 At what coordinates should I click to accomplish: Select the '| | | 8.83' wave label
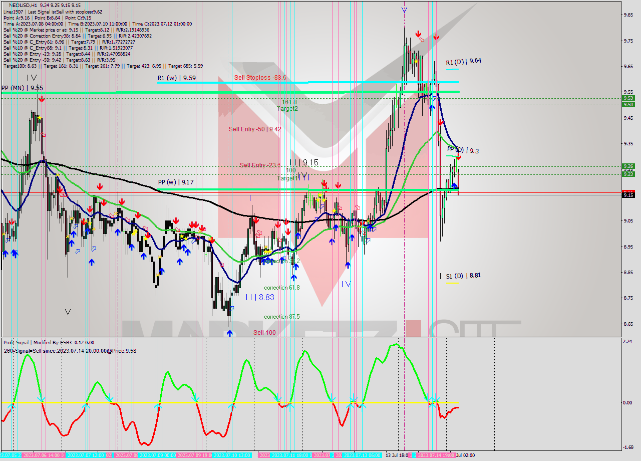pos(260,297)
